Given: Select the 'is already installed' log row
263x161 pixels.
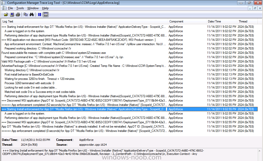Looking at the screenshot, I should click(x=129, y=127).
